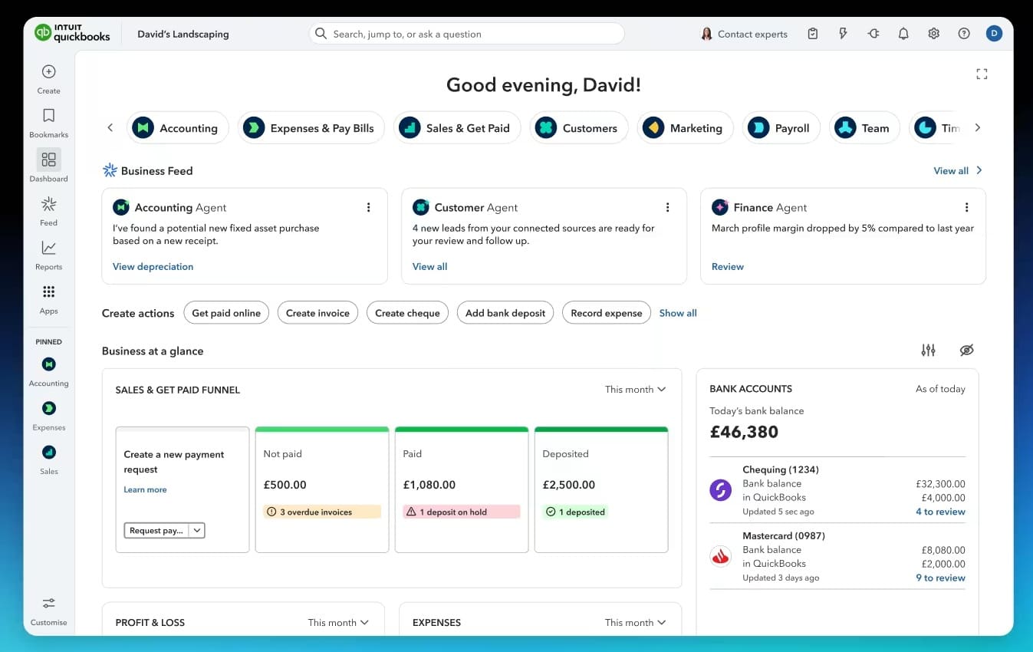Viewport: 1033px width, 652px height.
Task: Click the Record expense button
Action: [607, 313]
